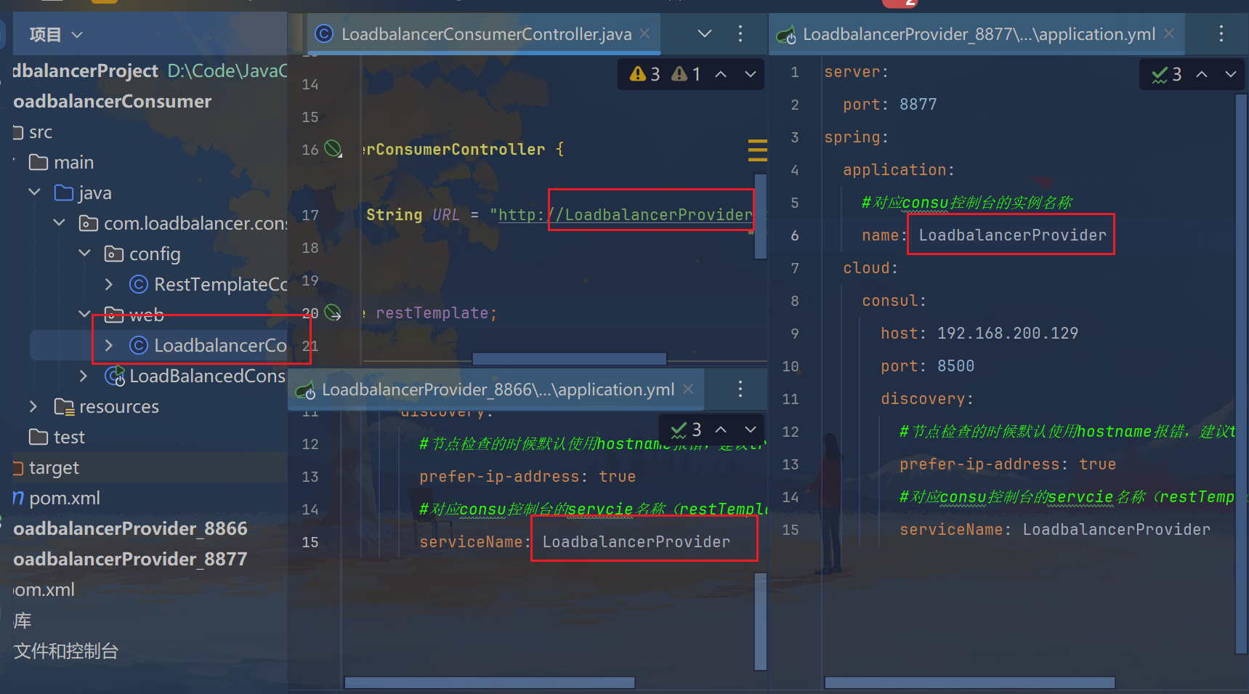Select the src folder
1249x694 pixels.
click(x=33, y=132)
